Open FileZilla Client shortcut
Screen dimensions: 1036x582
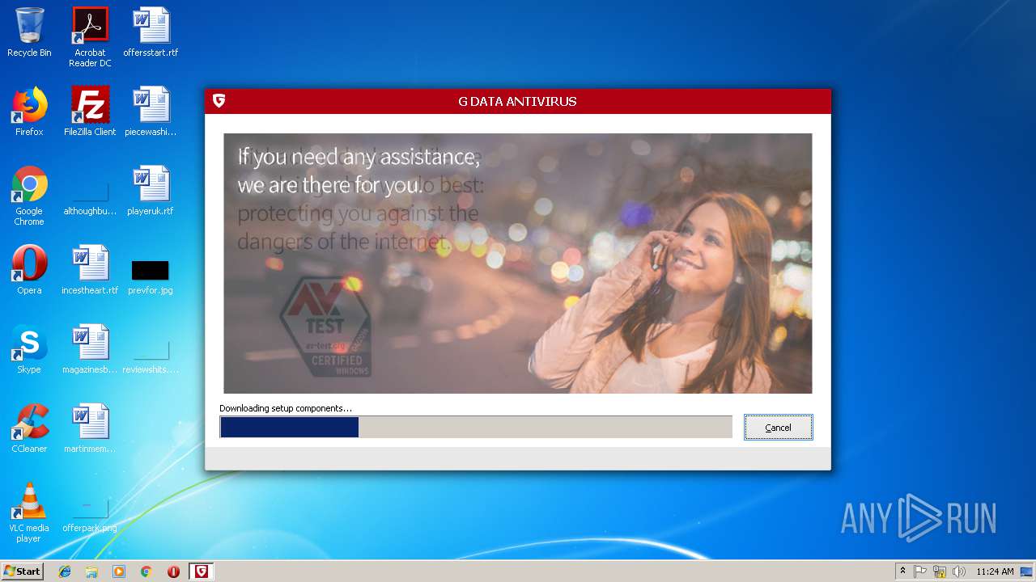coord(90,112)
